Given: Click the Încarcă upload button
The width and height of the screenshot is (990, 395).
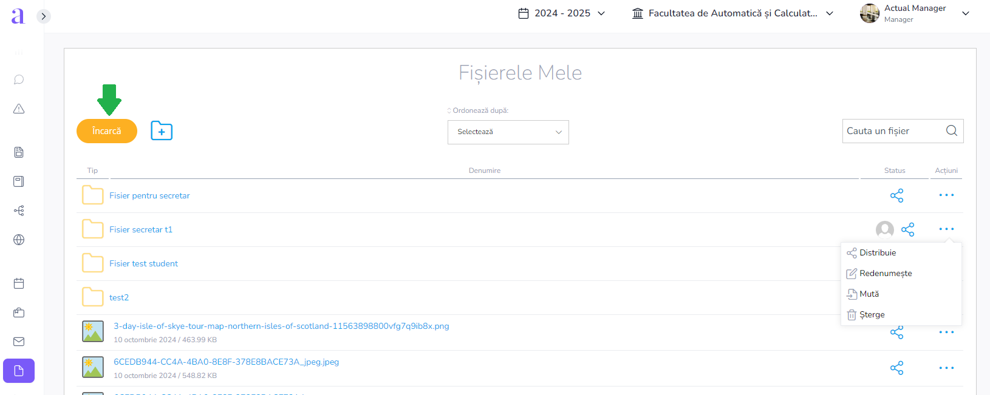Looking at the screenshot, I should tap(107, 131).
